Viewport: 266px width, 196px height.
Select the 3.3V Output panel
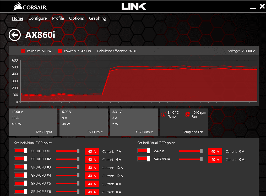coord(134,122)
